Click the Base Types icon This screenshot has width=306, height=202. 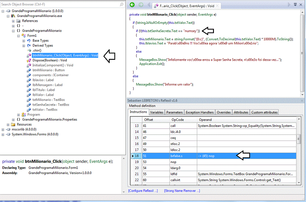[29, 40]
